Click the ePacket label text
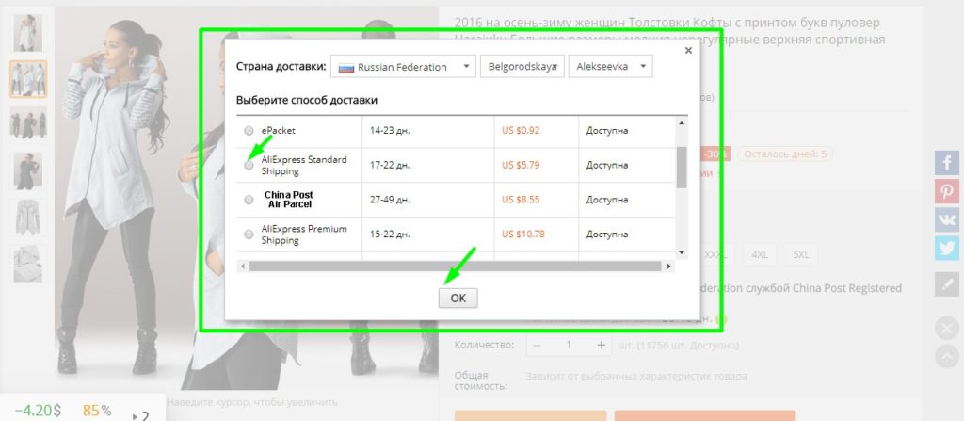 [279, 131]
